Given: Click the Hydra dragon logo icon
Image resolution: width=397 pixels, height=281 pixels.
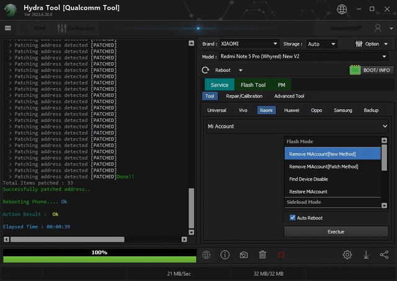Looking at the screenshot, I should click(11, 10).
